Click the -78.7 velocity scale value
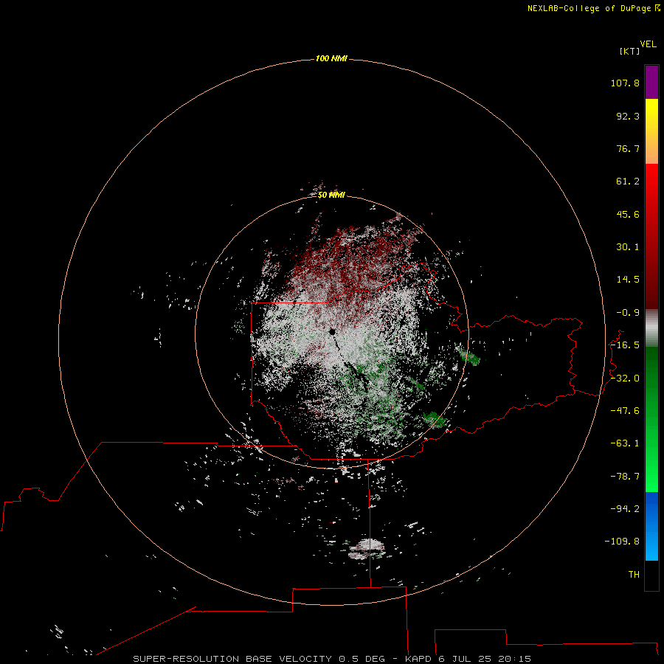This screenshot has height=664, width=664. click(625, 477)
